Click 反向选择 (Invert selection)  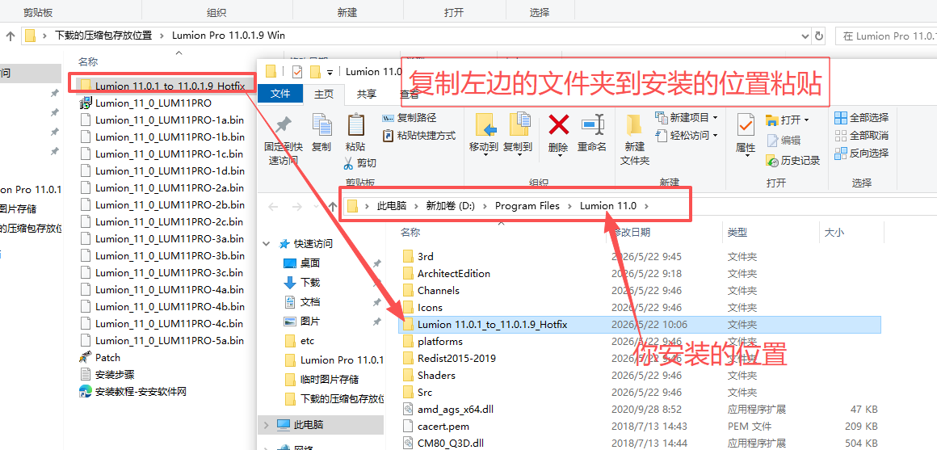[862, 153]
